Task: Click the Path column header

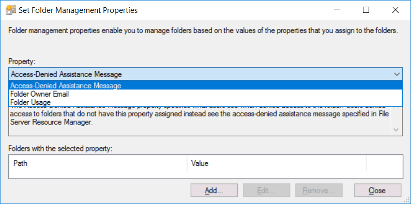Action: (x=98, y=164)
